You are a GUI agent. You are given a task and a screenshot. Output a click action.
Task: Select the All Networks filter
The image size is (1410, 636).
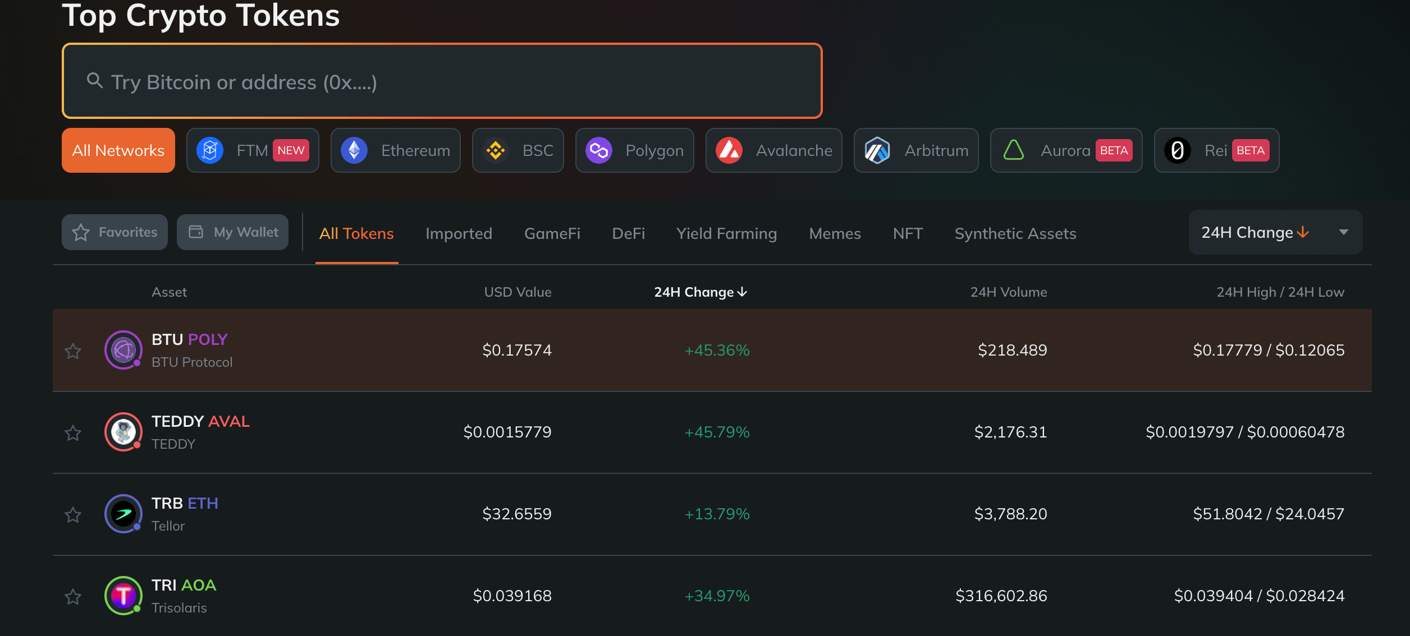(118, 150)
